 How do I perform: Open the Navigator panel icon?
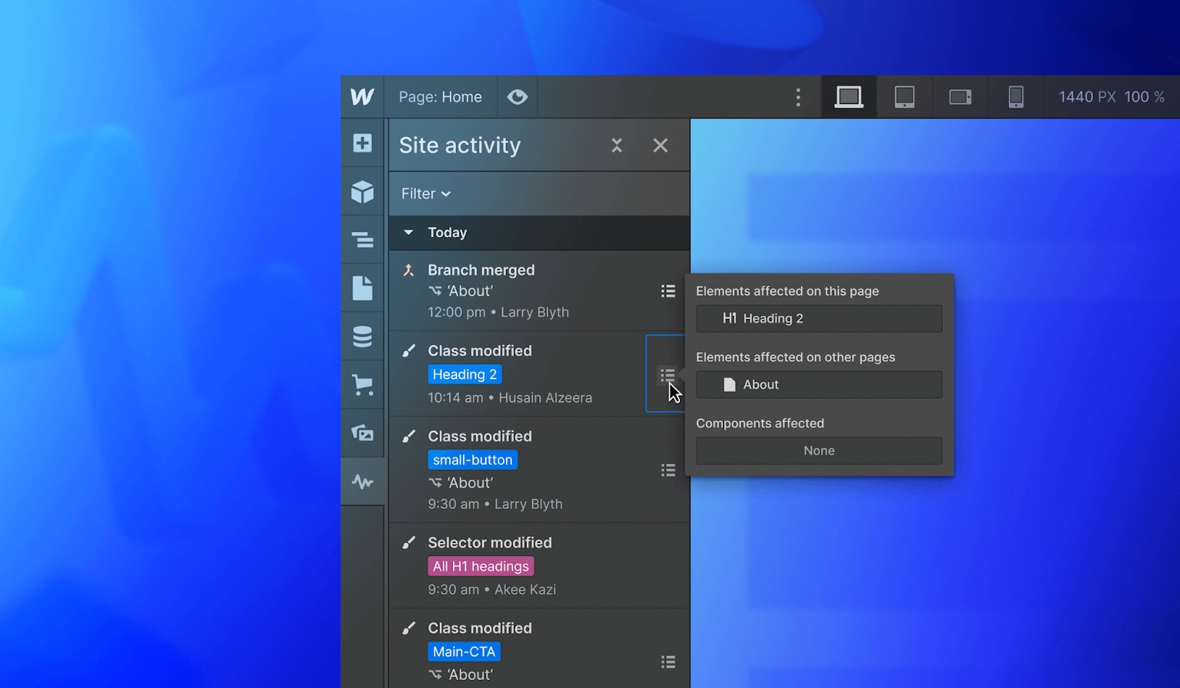click(362, 240)
